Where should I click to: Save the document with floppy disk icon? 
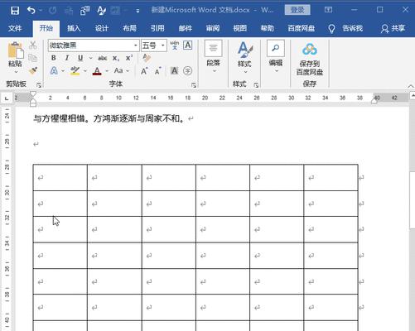tap(15, 11)
